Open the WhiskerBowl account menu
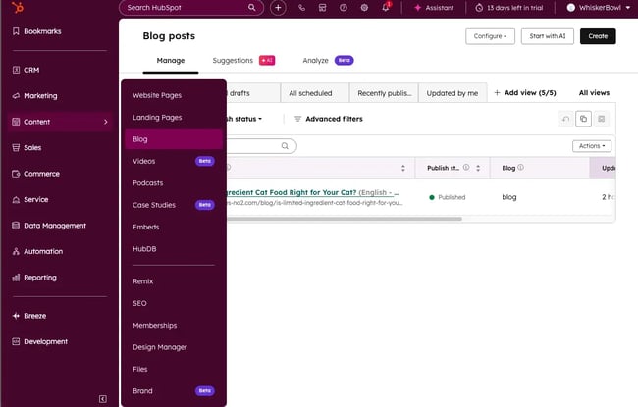Image resolution: width=638 pixels, height=407 pixels. [598, 7]
